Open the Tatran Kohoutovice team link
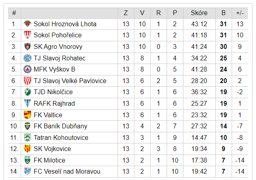Screen dimensions: 256x180 [61, 138]
